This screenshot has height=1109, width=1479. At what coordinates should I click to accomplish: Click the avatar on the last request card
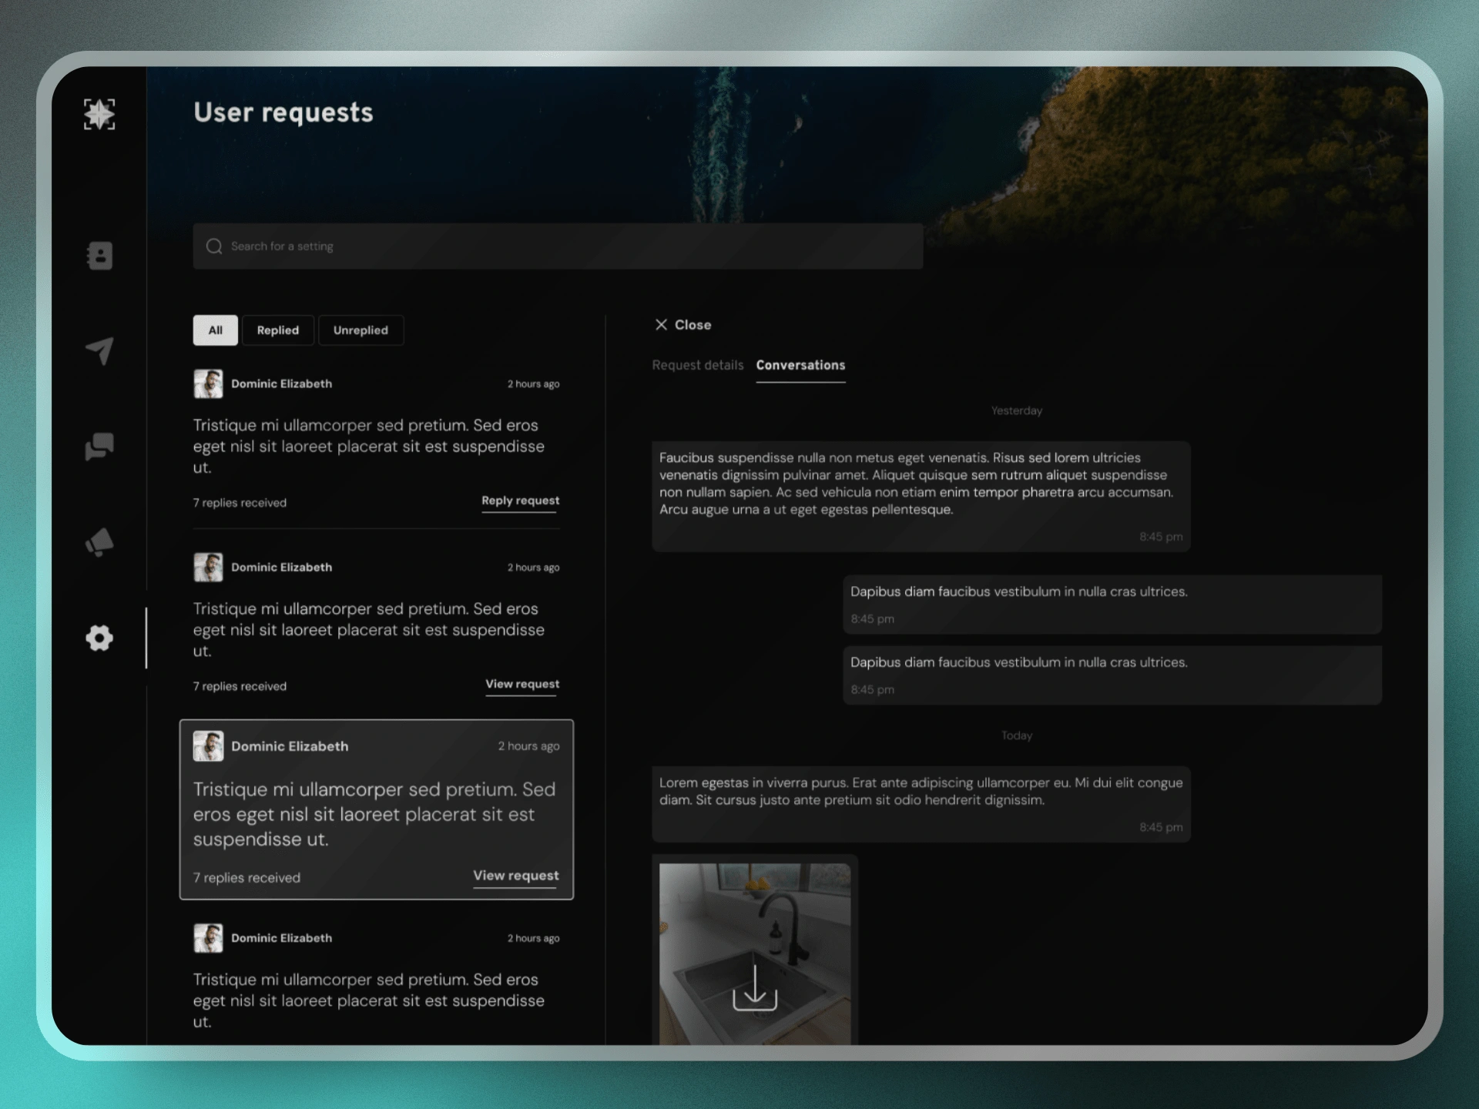click(x=208, y=938)
